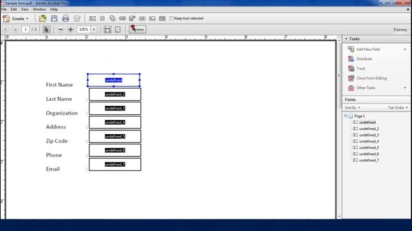Viewport: 412px width, 231px height.
Task: Open the View menu
Action: click(24, 9)
